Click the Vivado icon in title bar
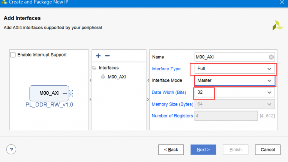288x162 pixels. [4, 2]
